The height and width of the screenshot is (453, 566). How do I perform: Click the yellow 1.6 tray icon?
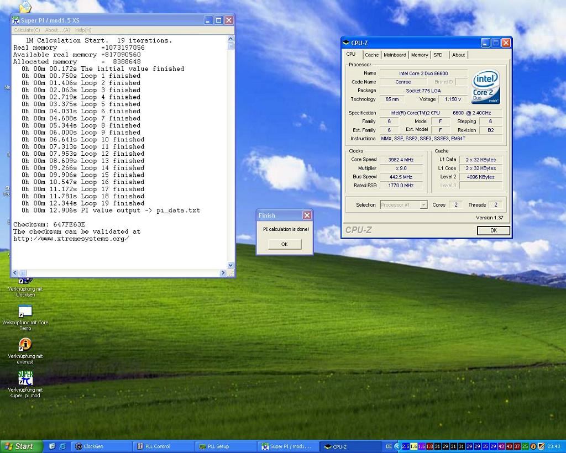[413, 446]
